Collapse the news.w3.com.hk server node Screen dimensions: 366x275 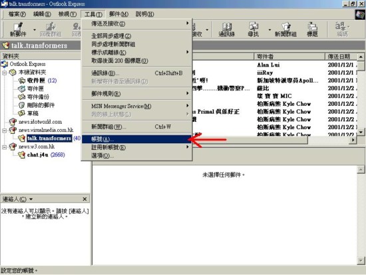point(5,146)
